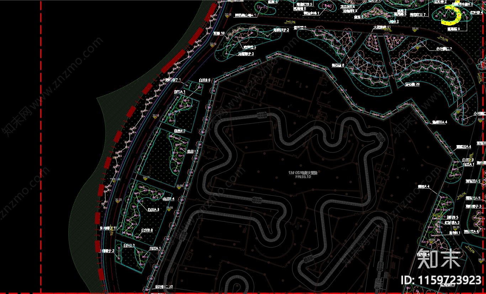Pick the "特选高山榕A 1" annotation
Viewport: 486px width, 294px height.
(245, 16)
